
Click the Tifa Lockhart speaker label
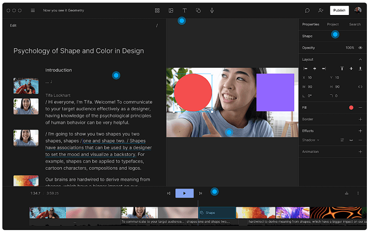click(58, 95)
